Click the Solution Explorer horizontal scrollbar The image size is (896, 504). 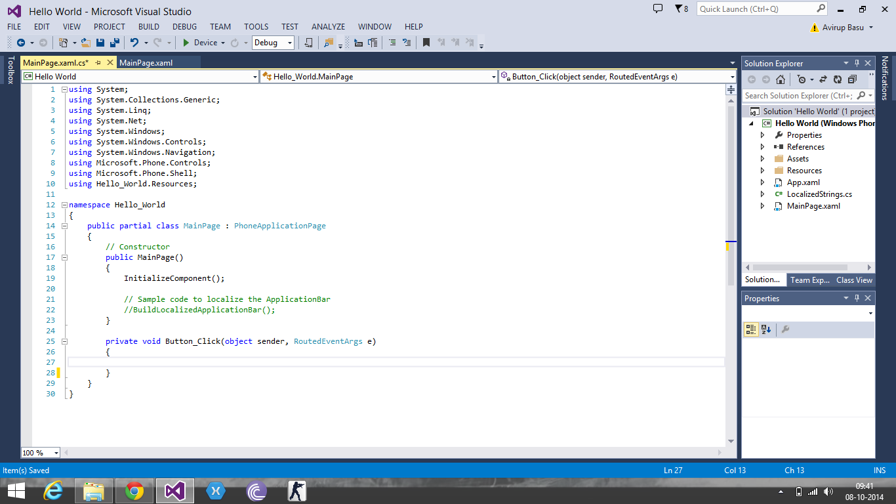coord(808,268)
